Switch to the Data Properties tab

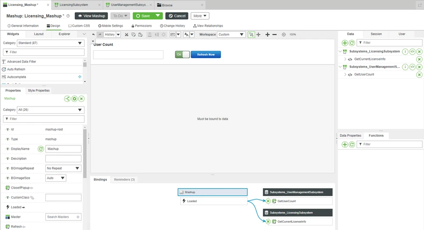(x=351, y=135)
